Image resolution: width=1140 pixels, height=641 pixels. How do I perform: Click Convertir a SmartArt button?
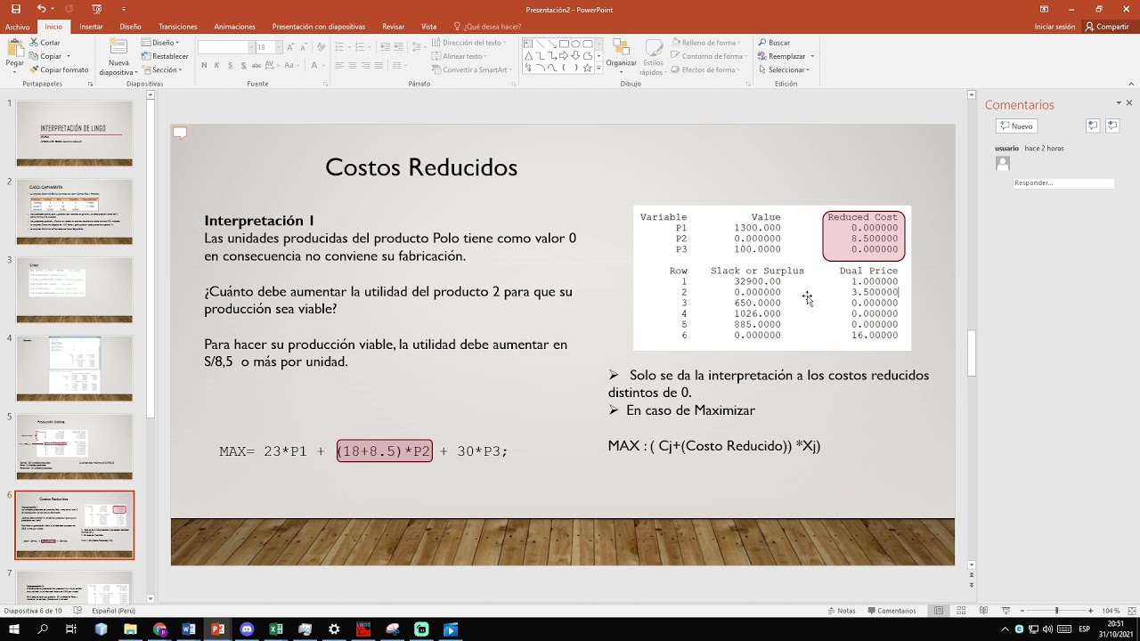click(x=469, y=69)
